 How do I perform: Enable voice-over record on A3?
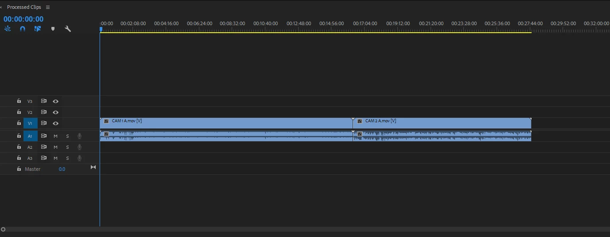[80, 158]
